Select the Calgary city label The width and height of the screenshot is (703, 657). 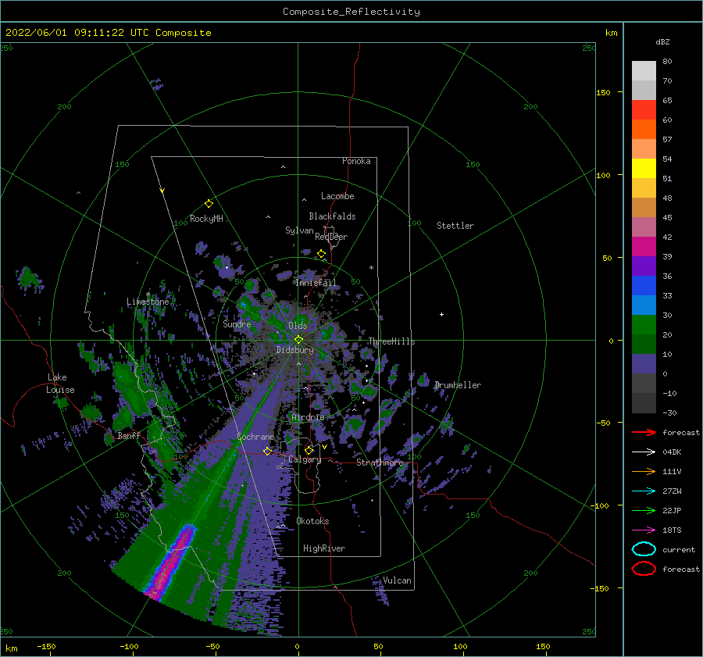point(305,459)
